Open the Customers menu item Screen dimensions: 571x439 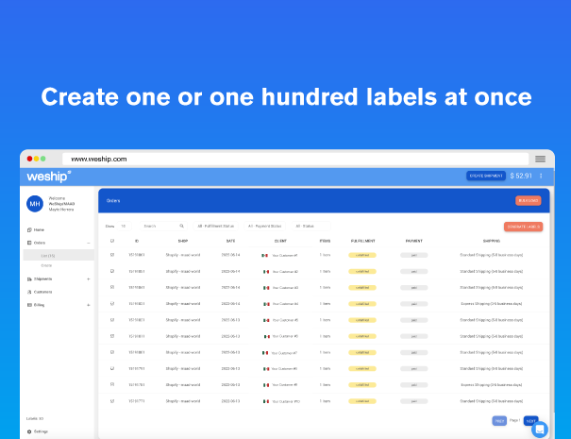pyautogui.click(x=42, y=292)
